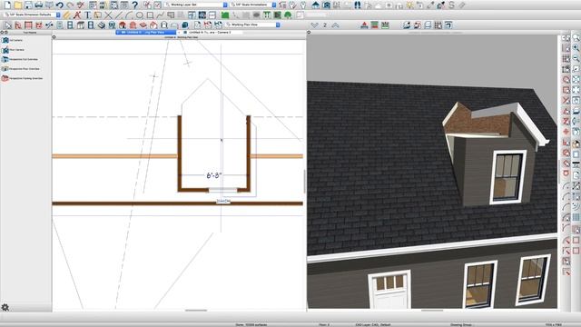Image resolution: width=581 pixels, height=327 pixels.
Task: Open Tool Palette settings gear
Action: coord(5,307)
